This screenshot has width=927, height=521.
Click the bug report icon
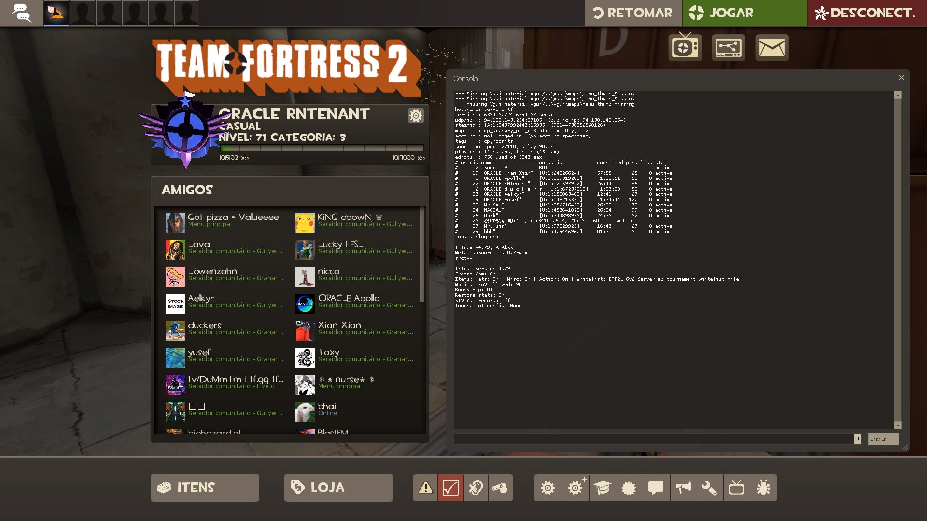pos(763,488)
